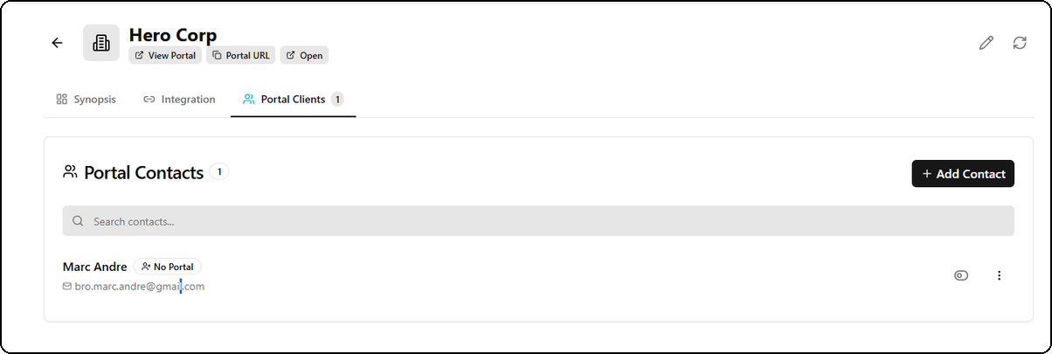
Task: Click the bro.marc.andre@gmail.com email address
Action: click(x=140, y=286)
